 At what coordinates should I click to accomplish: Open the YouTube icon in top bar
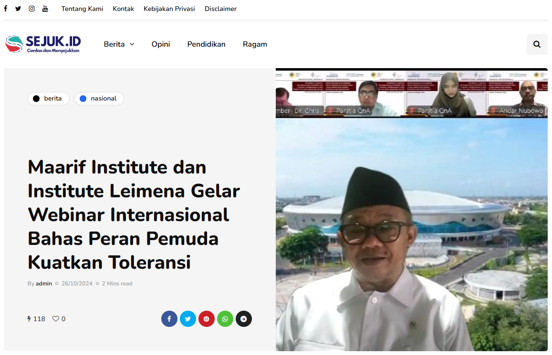(45, 9)
